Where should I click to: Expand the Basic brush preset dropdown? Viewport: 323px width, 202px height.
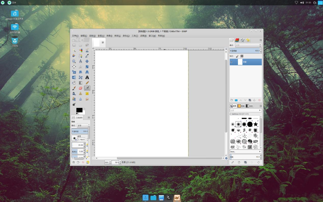tap(246, 152)
